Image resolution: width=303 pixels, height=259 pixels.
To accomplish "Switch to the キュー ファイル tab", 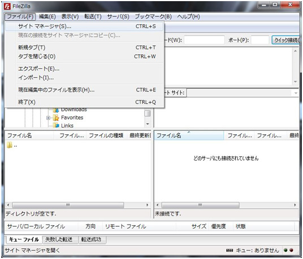I will [24, 239].
